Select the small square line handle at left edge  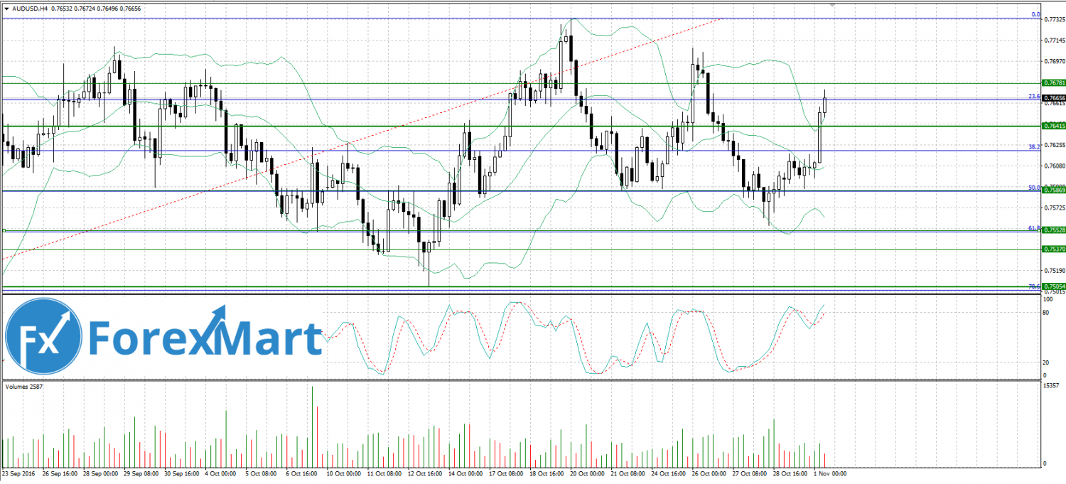[4, 230]
